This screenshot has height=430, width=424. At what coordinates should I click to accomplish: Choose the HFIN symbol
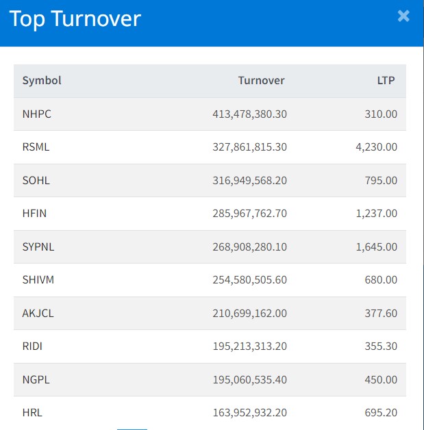[x=34, y=213]
